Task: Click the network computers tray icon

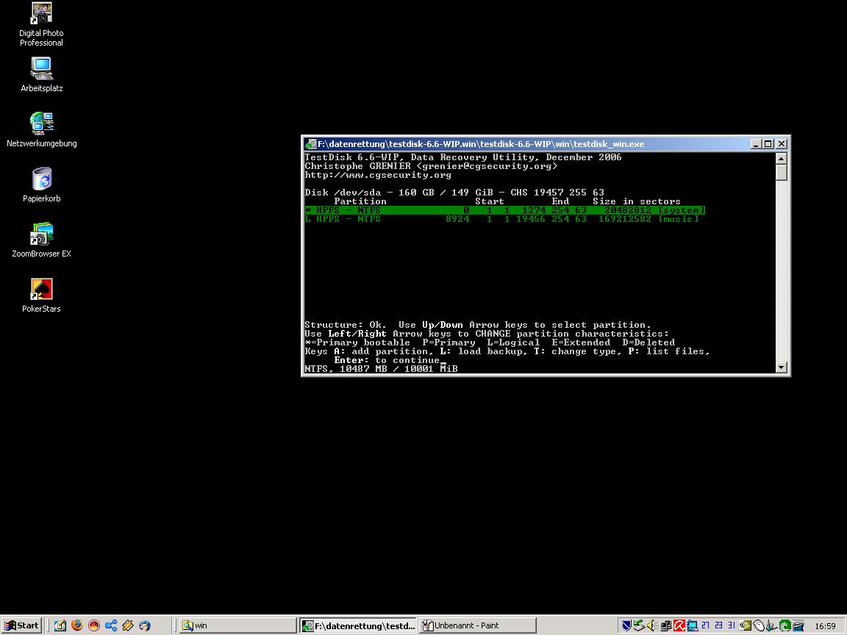Action: (666, 625)
